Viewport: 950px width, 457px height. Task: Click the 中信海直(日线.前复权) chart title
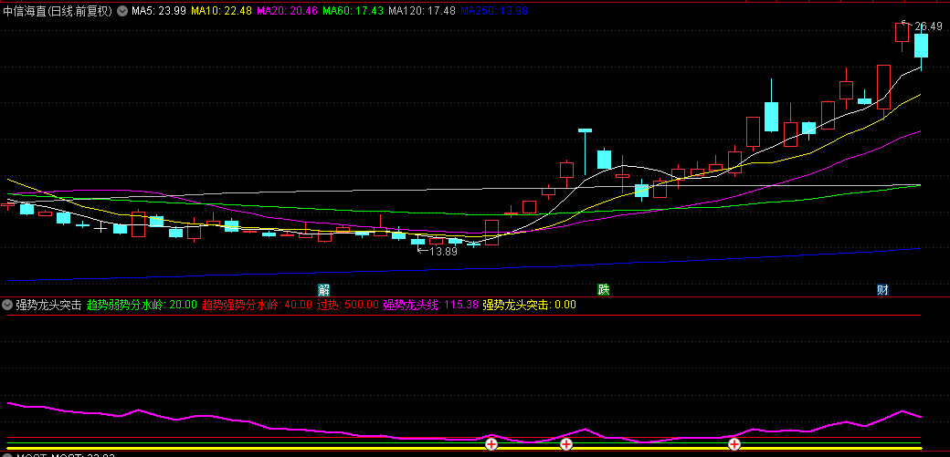tap(58, 10)
